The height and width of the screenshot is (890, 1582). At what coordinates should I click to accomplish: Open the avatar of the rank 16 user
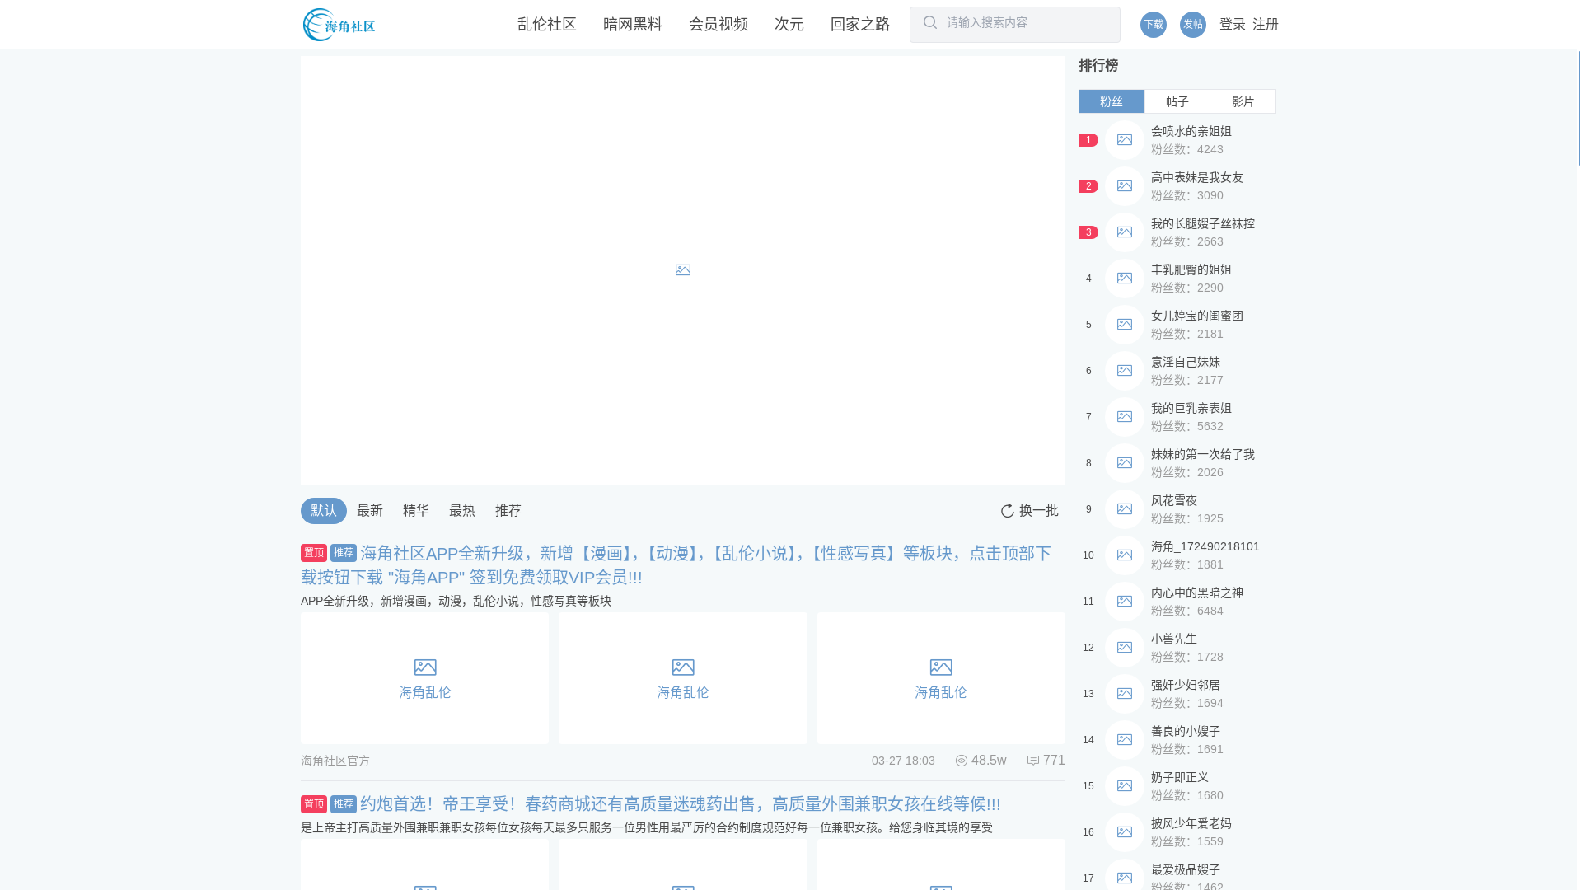click(1125, 832)
